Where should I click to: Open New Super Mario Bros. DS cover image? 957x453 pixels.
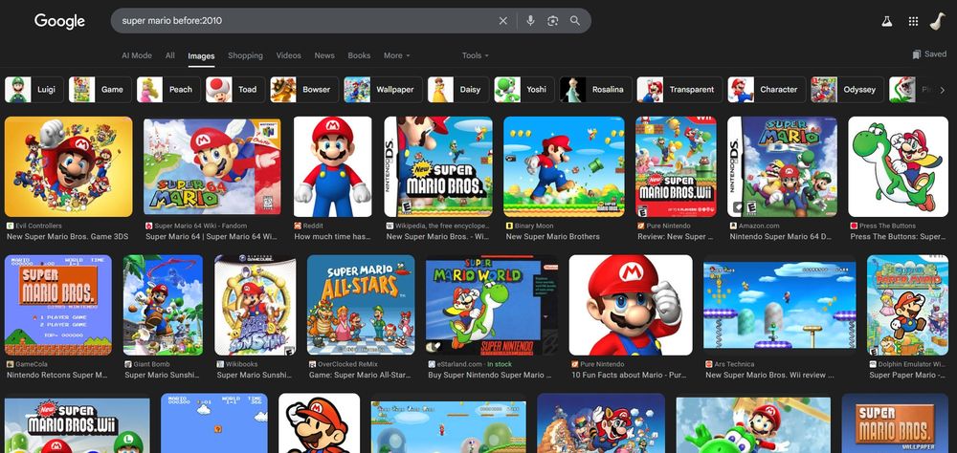(438, 166)
